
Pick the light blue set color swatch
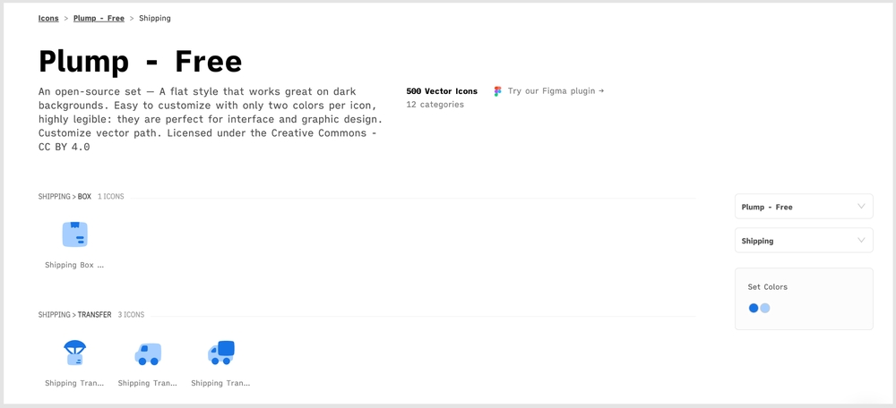pos(765,308)
